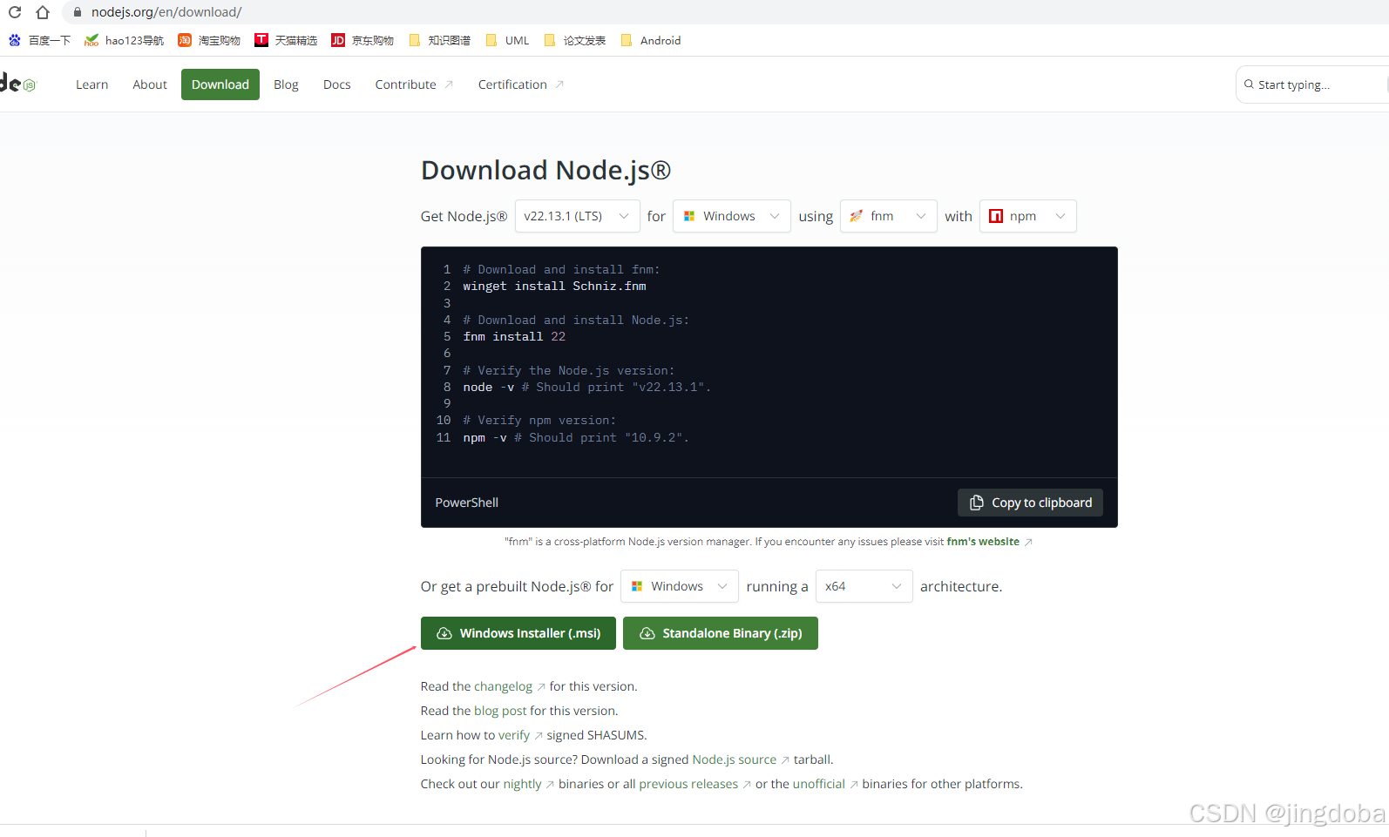Screen dimensions: 1389x837
Task: Select the Download nav tab
Action: [x=220, y=84]
